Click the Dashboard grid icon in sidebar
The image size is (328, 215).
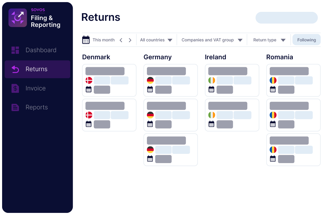[x=15, y=50]
